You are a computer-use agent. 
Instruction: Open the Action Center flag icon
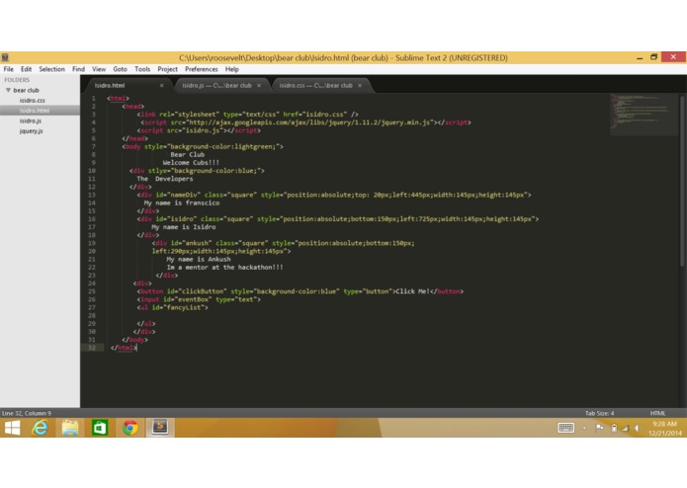[x=599, y=428]
